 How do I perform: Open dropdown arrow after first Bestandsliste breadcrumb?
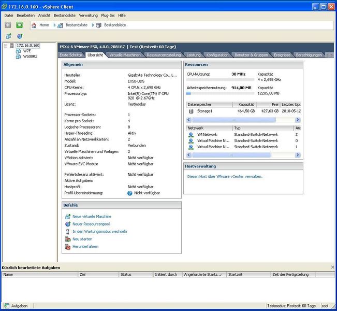pyautogui.click(x=93, y=25)
